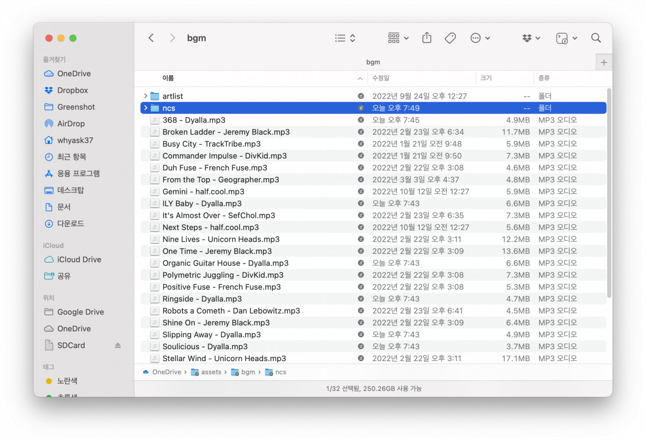Screen dimensions: 646x441
Task: Select the artlist folder row
Action: pyautogui.click(x=373, y=96)
